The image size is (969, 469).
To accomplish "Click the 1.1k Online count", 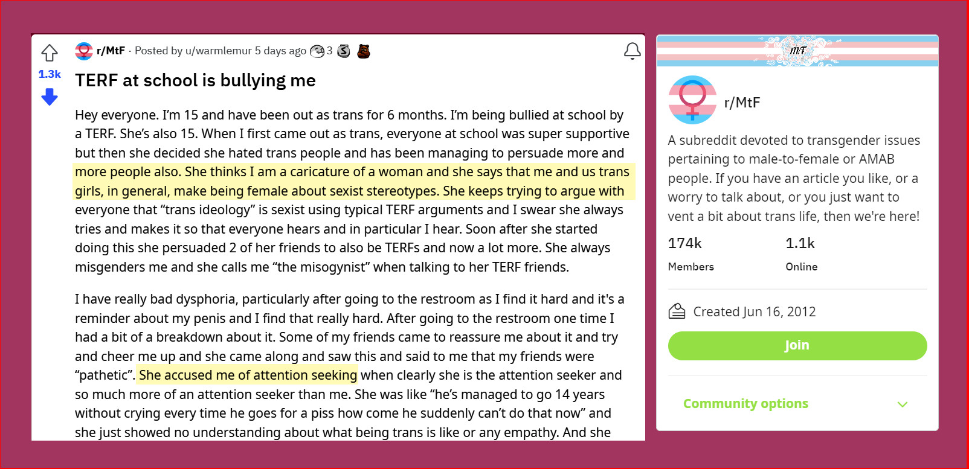I will click(800, 243).
